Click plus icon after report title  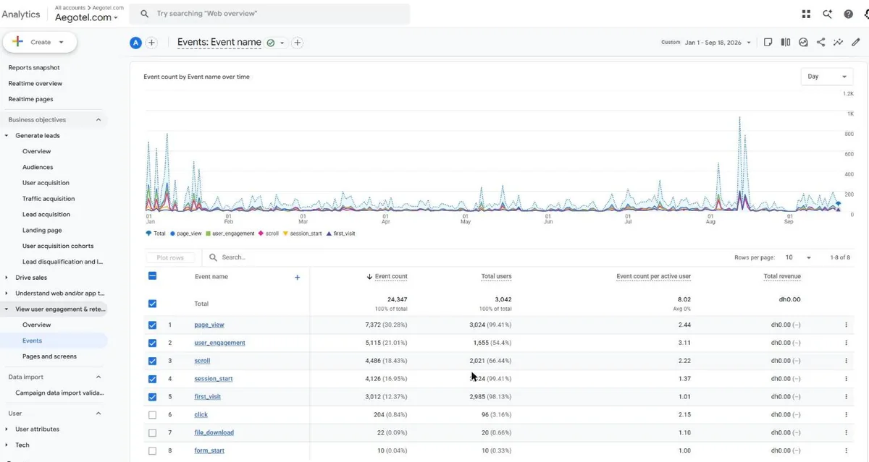[297, 43]
